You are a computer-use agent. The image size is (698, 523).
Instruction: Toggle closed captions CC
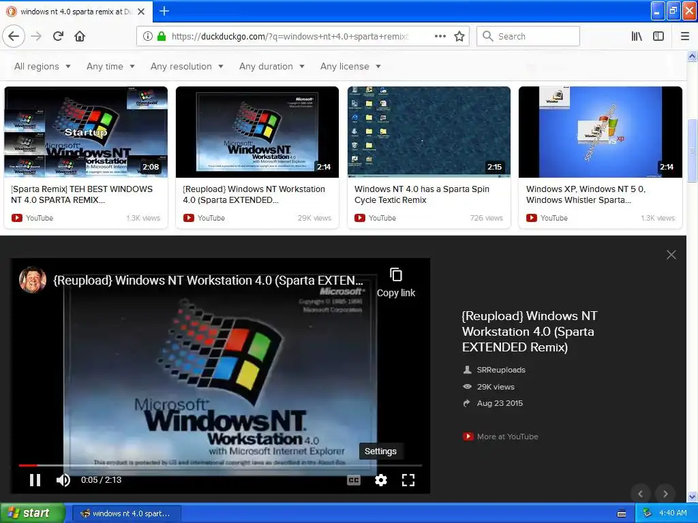(354, 480)
